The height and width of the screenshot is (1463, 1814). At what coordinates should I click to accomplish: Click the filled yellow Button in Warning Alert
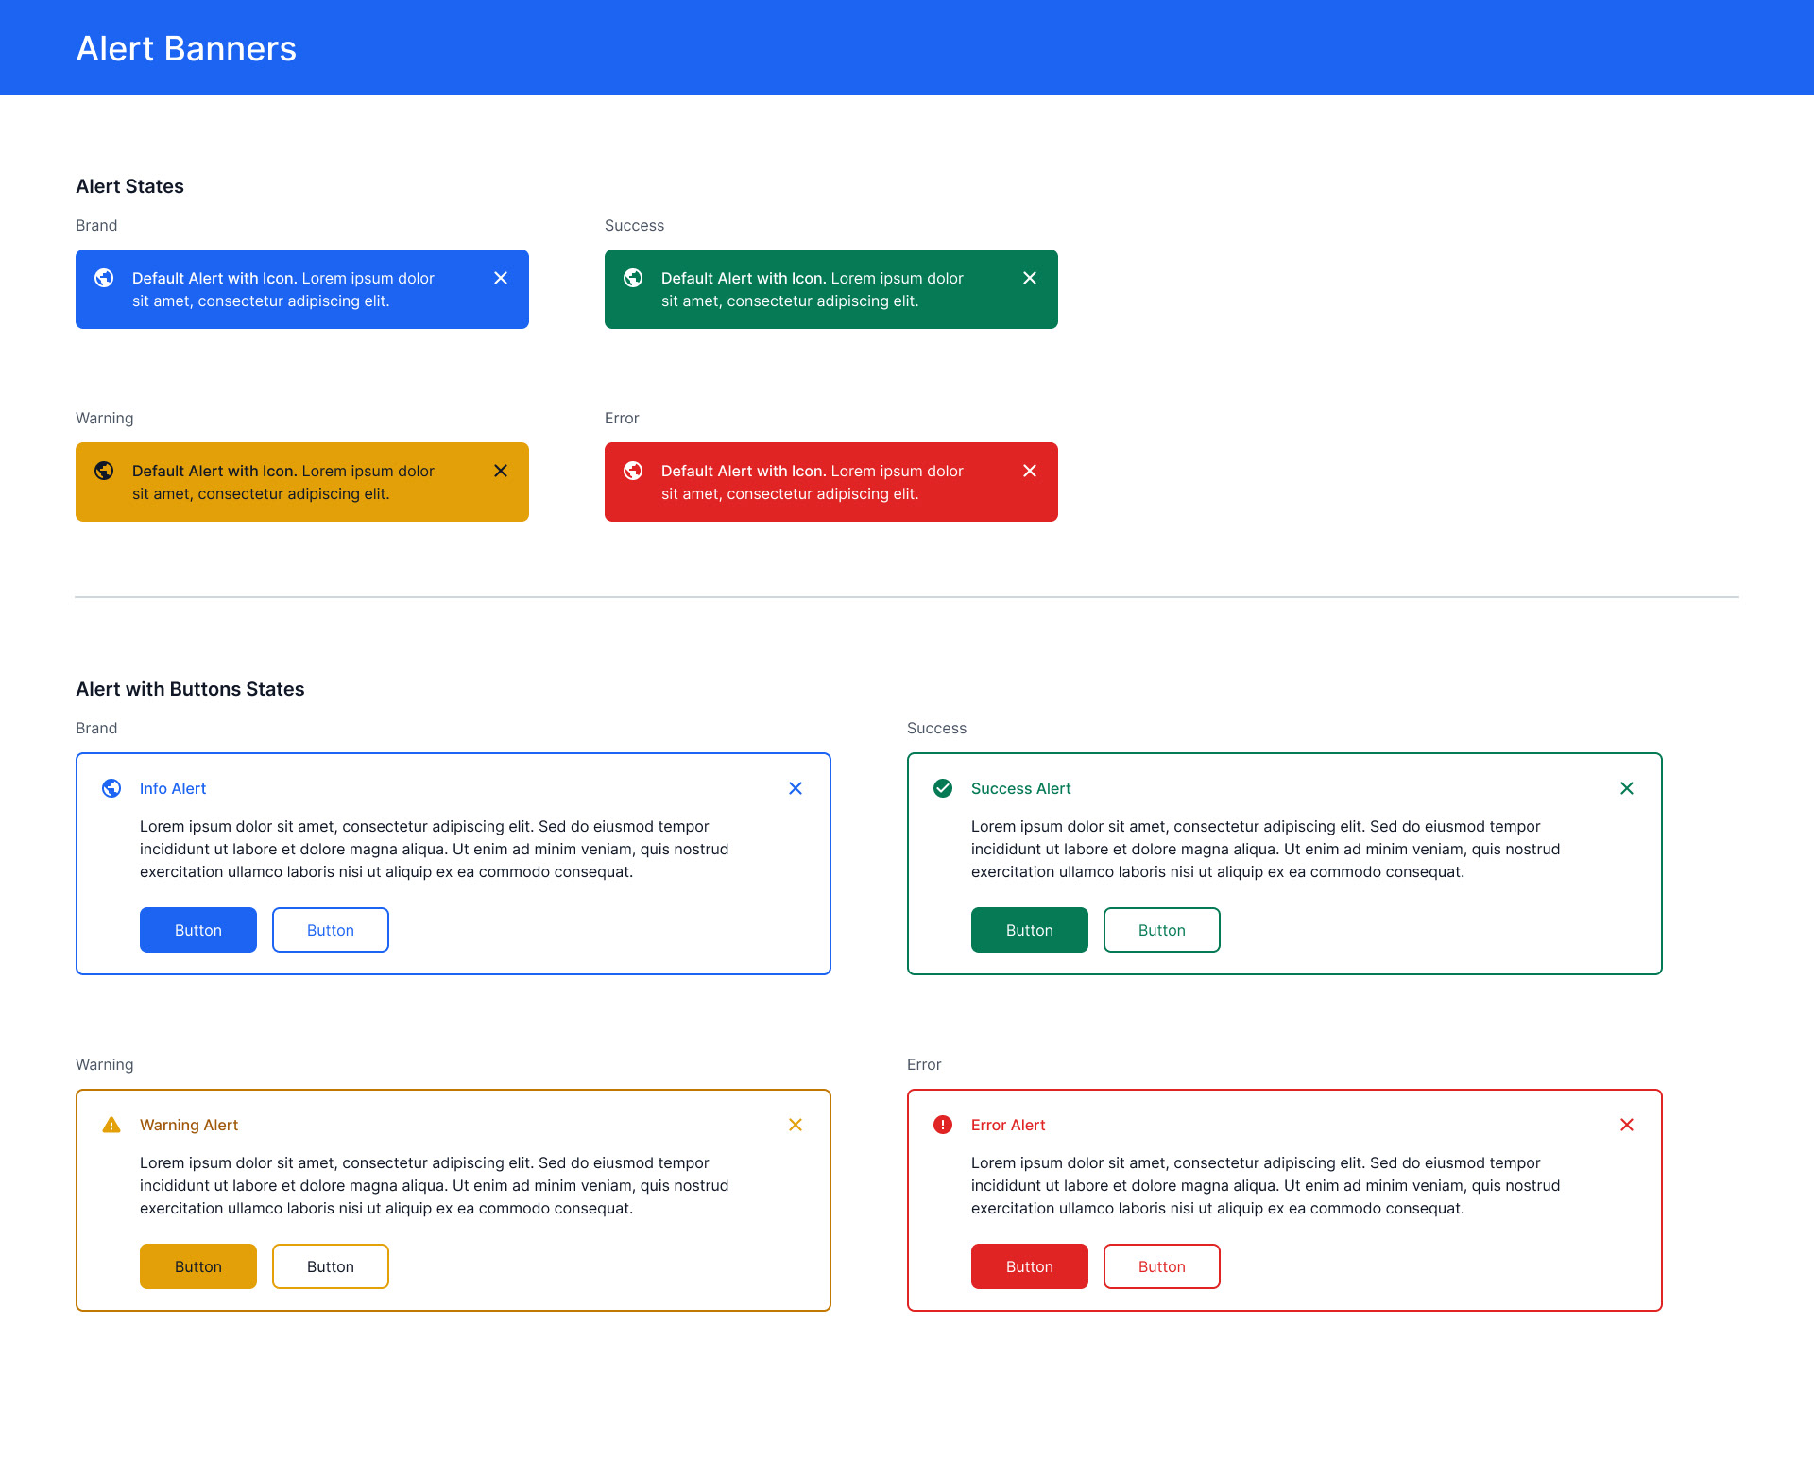coord(198,1266)
